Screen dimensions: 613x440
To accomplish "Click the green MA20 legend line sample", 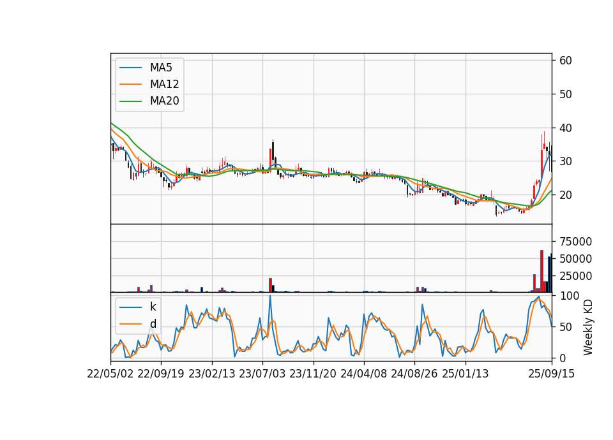I will coord(130,101).
